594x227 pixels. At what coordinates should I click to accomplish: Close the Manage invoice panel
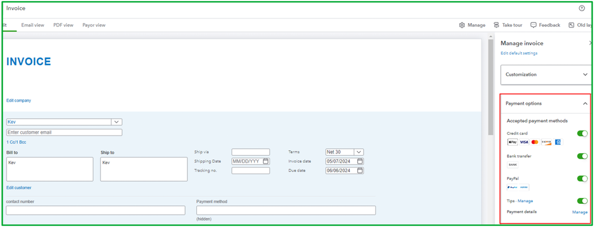click(x=590, y=43)
